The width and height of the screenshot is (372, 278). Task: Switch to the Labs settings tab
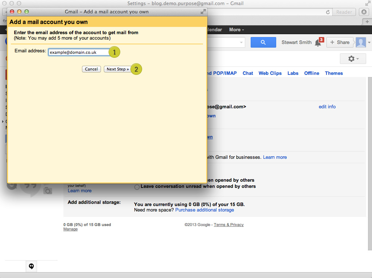pos(293,73)
